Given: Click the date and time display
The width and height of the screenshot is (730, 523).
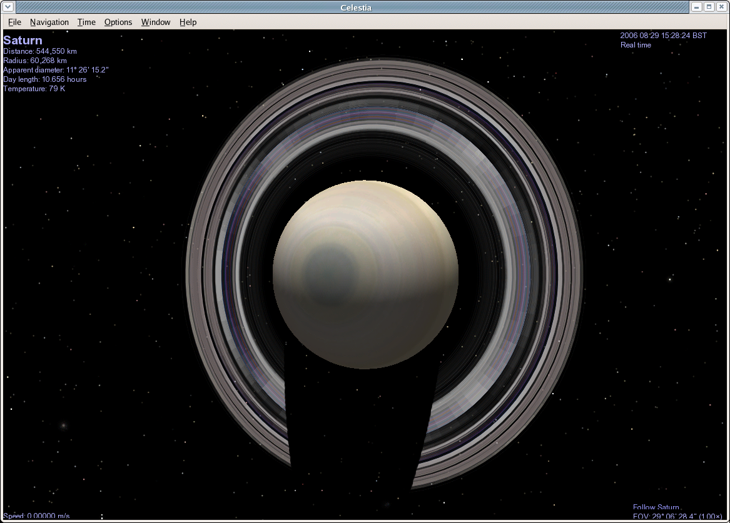Looking at the screenshot, I should [x=663, y=36].
